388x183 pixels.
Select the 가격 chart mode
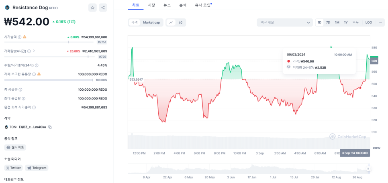(x=135, y=22)
